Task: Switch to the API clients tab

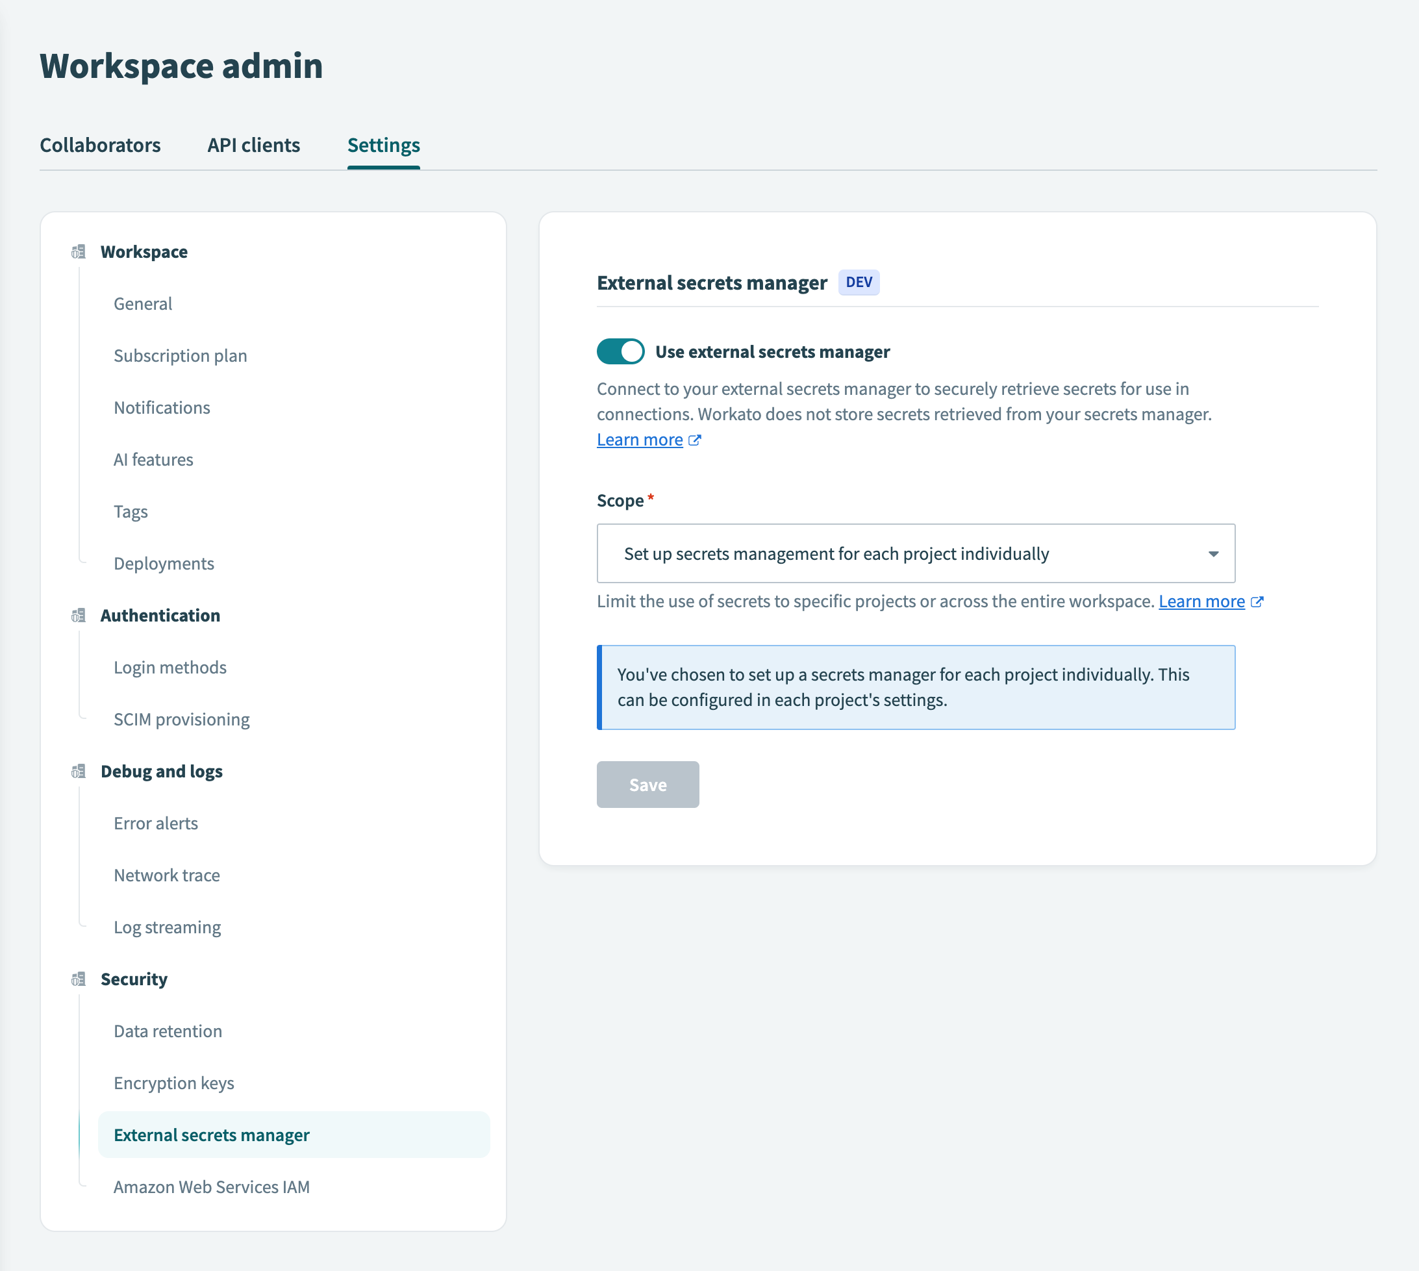Action: (253, 145)
